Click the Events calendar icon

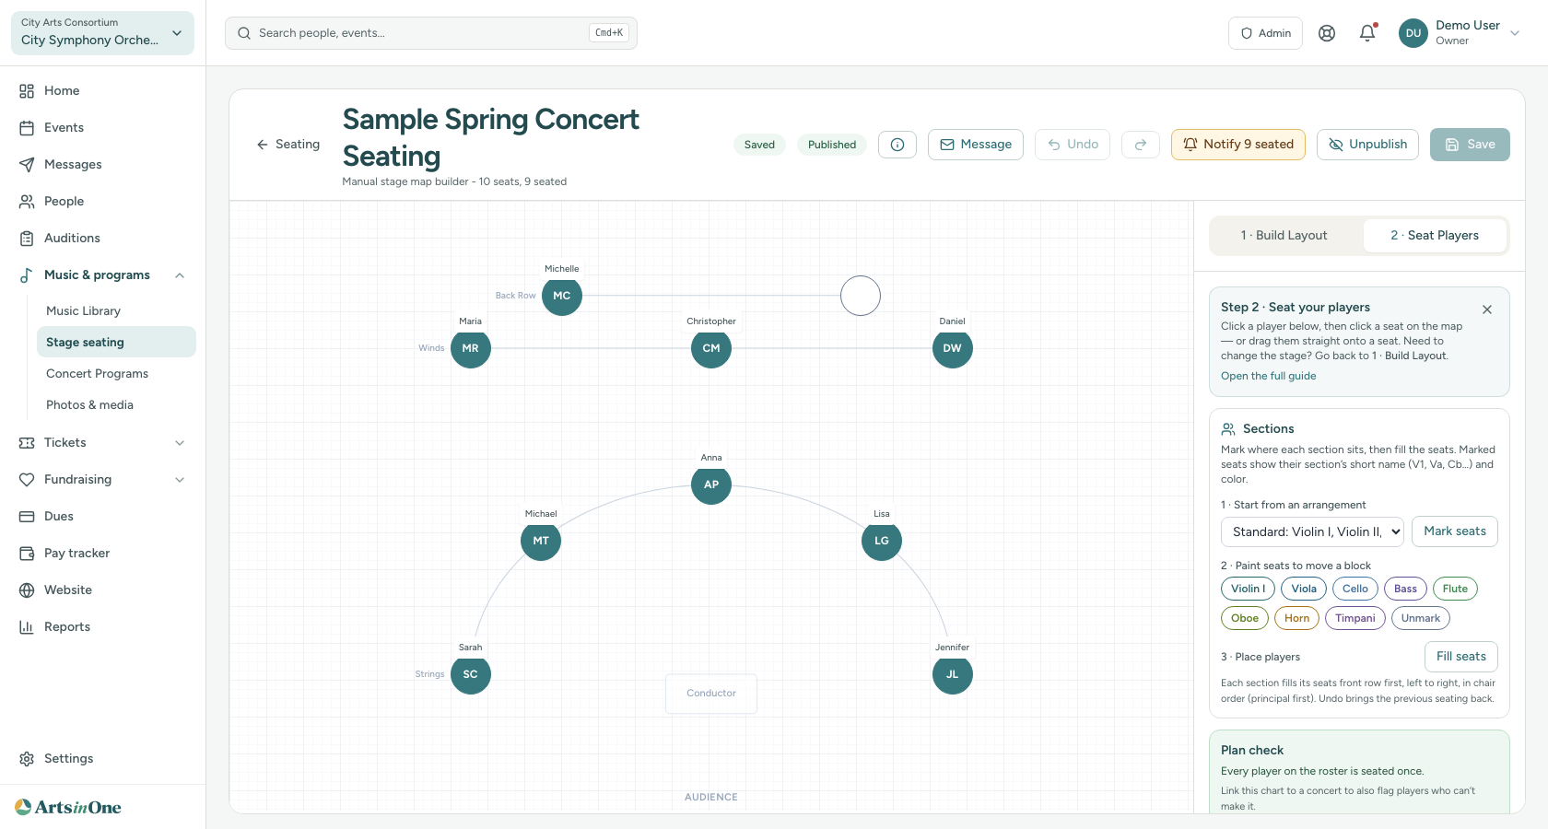[x=27, y=128]
